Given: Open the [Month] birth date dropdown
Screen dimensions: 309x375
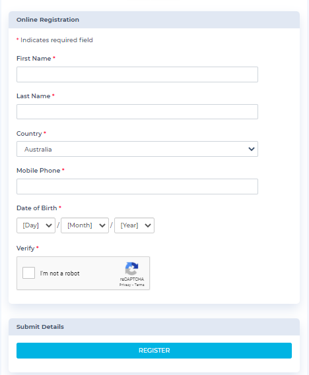Looking at the screenshot, I should (85, 225).
